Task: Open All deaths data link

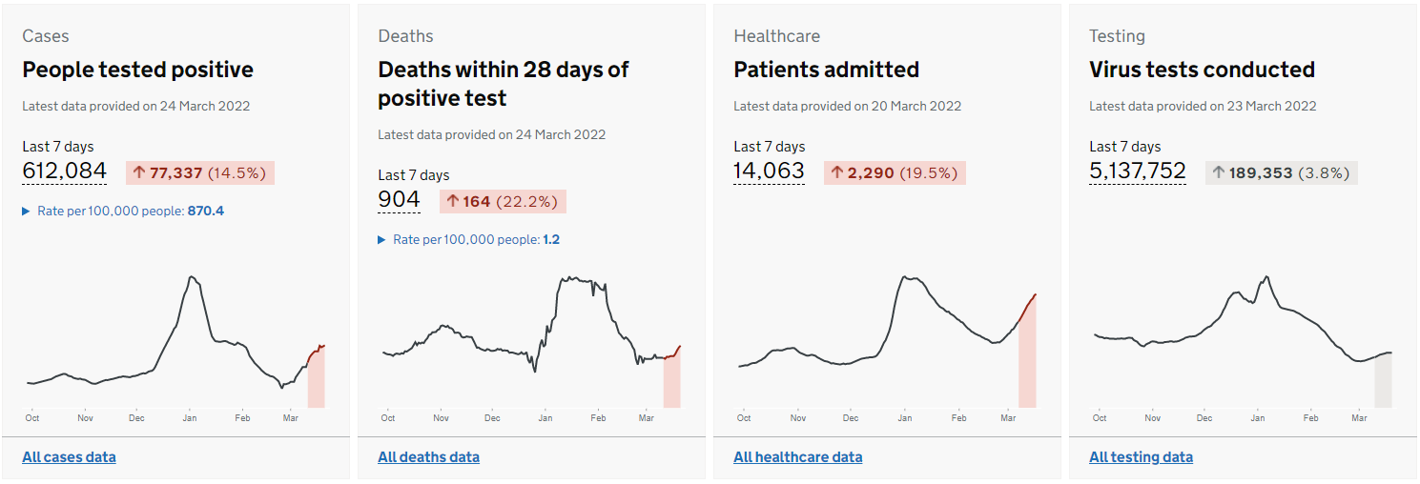Action: click(428, 457)
